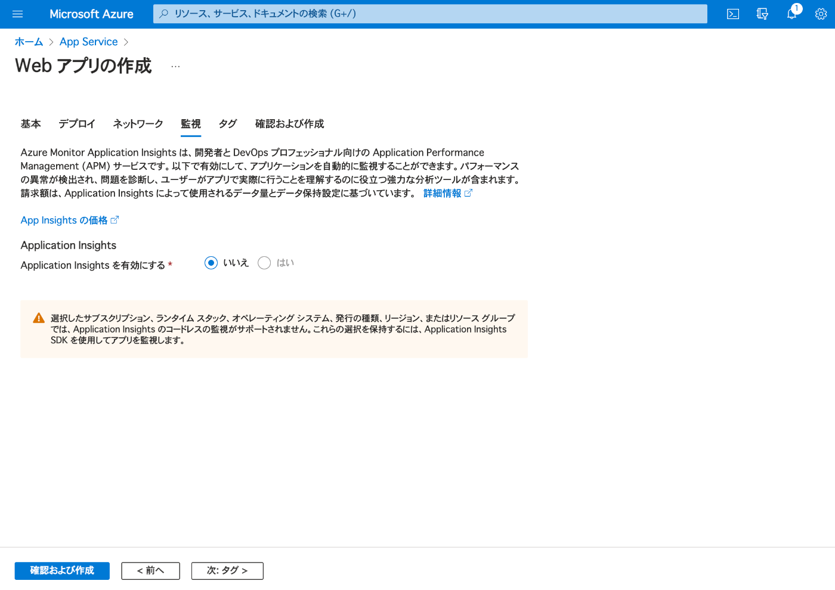Open the portal settings gear
Image resolution: width=835 pixels, height=590 pixels.
click(x=821, y=14)
